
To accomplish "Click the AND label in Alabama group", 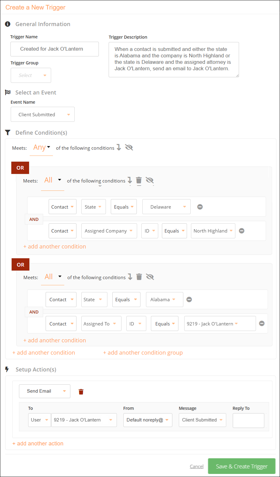I will [x=34, y=312].
